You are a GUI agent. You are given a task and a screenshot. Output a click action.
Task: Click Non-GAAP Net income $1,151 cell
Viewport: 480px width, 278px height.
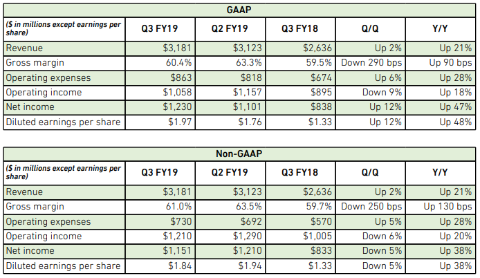[x=160, y=251]
